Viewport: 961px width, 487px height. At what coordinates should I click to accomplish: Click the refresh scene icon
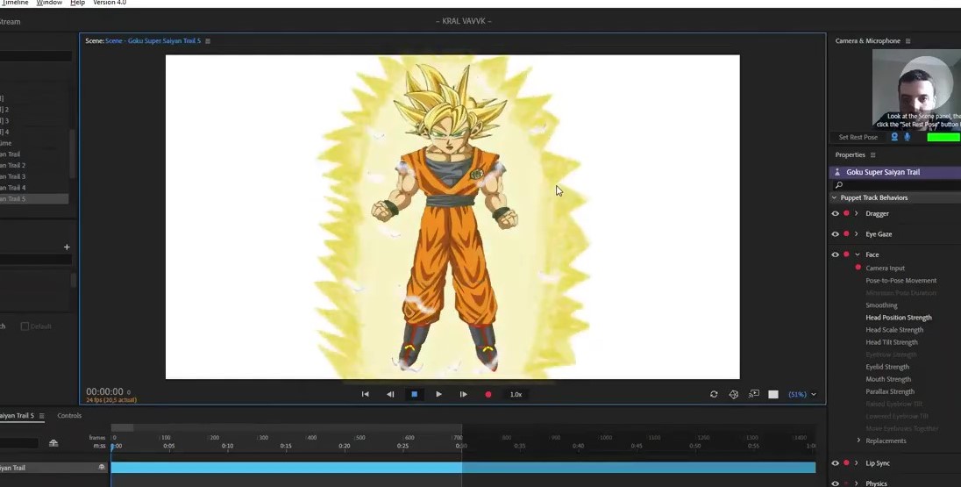[x=714, y=394]
